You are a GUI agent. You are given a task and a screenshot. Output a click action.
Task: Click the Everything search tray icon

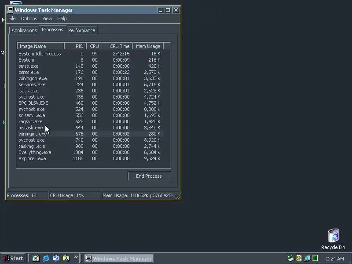pos(299,258)
